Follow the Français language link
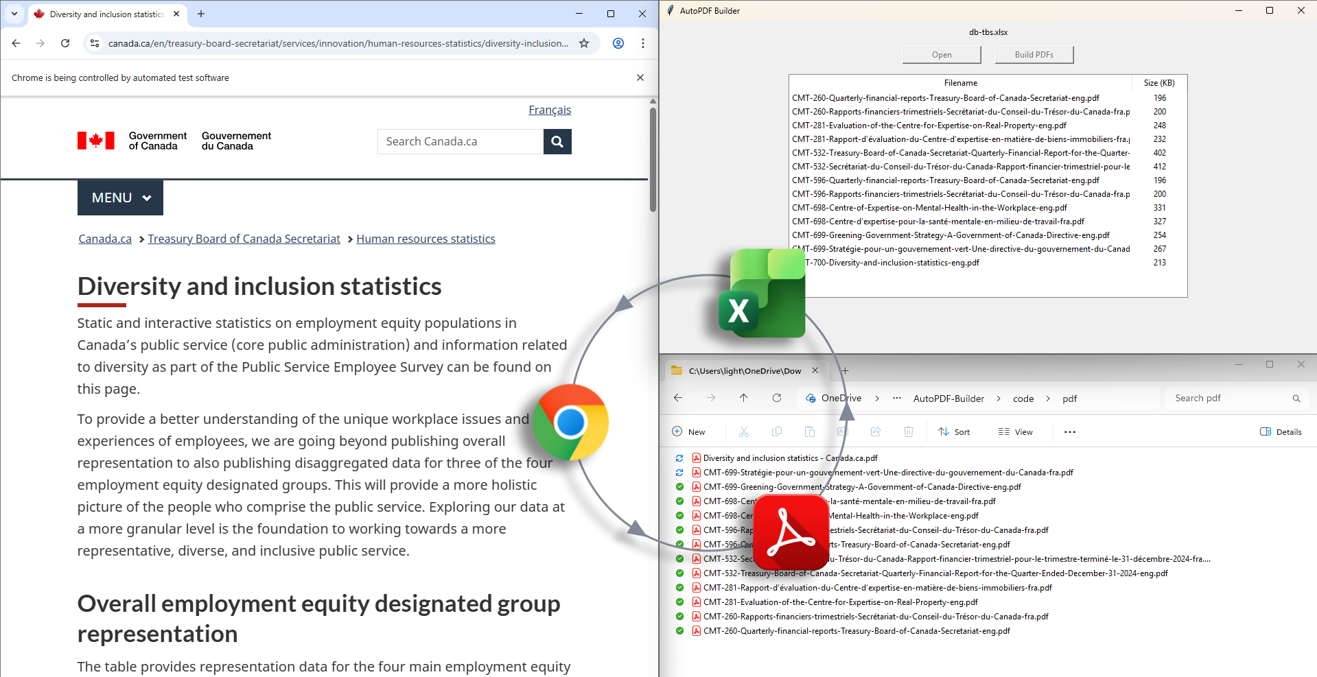The image size is (1317, 677). 549,110
